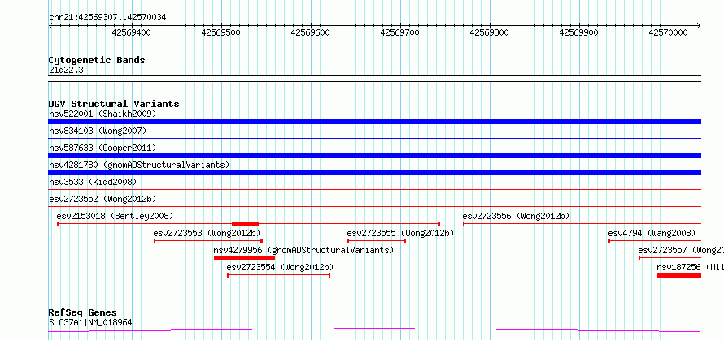The height and width of the screenshot is (340, 724).
Task: Open variant label esv2723555 (Wong2012b)
Action: click(400, 233)
